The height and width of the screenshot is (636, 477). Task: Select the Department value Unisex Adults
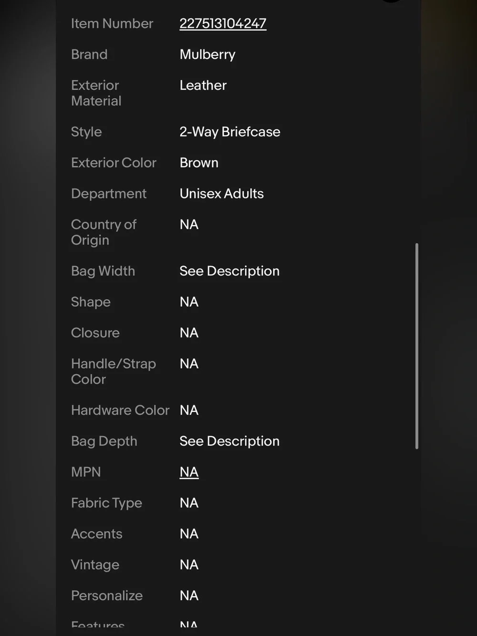221,194
